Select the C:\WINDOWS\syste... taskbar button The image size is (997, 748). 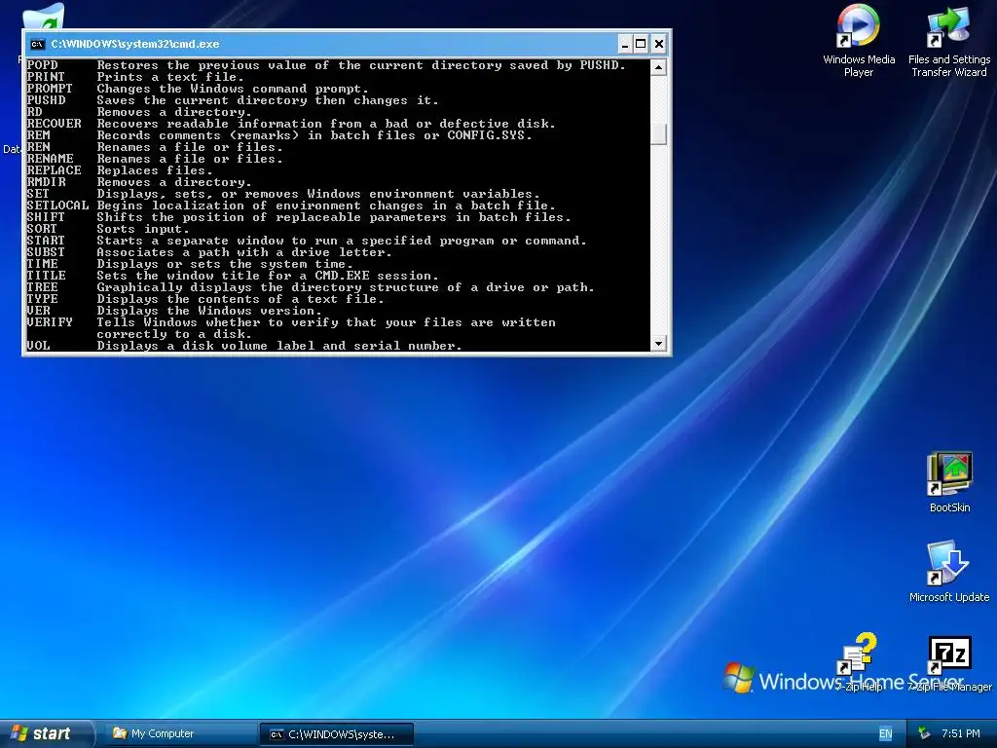pos(337,734)
